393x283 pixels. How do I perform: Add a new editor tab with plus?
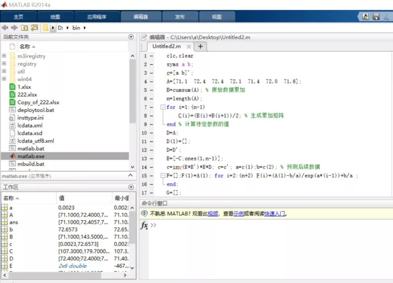pos(200,46)
